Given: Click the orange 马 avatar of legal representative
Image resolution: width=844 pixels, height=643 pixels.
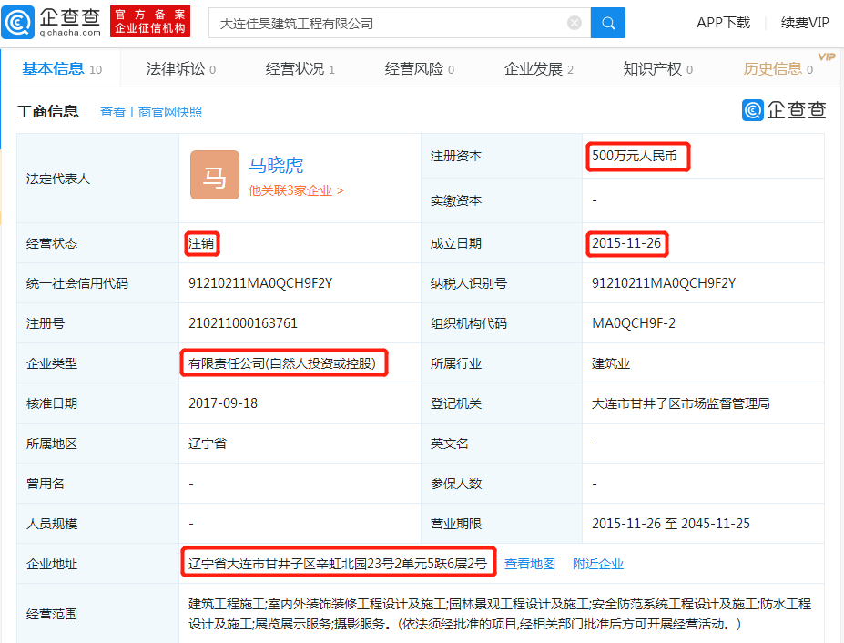Looking at the screenshot, I should click(215, 175).
